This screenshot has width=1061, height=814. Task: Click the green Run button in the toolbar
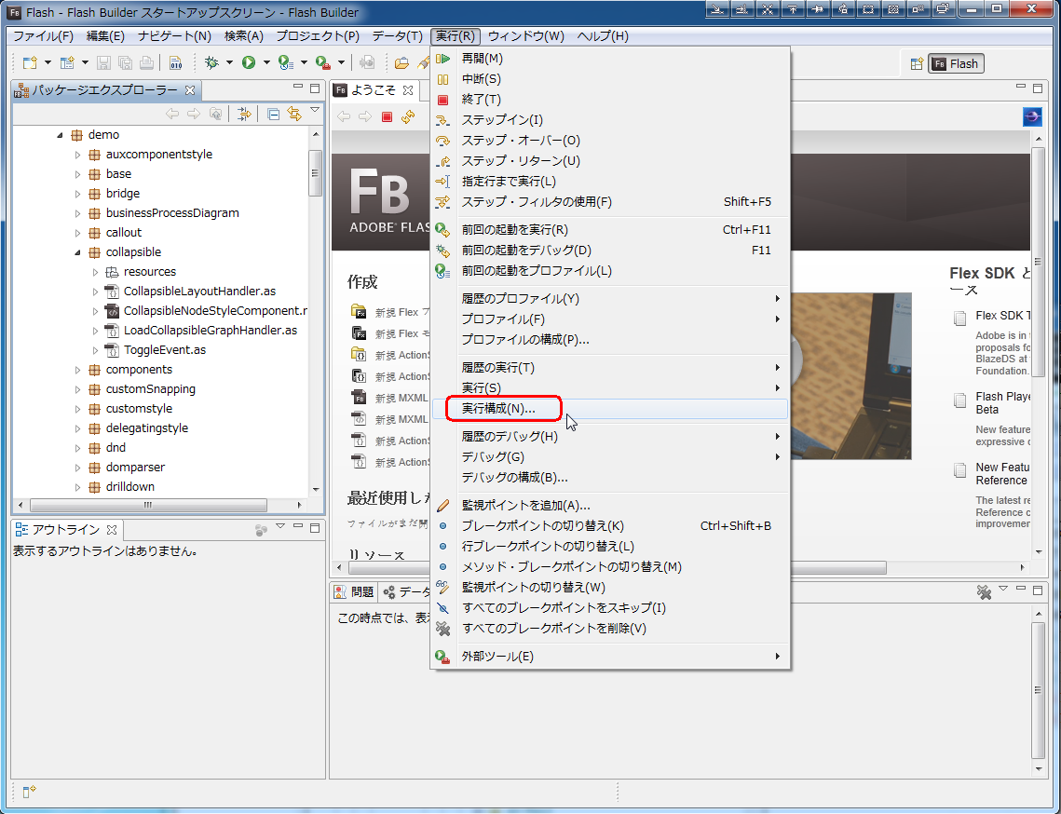(249, 63)
